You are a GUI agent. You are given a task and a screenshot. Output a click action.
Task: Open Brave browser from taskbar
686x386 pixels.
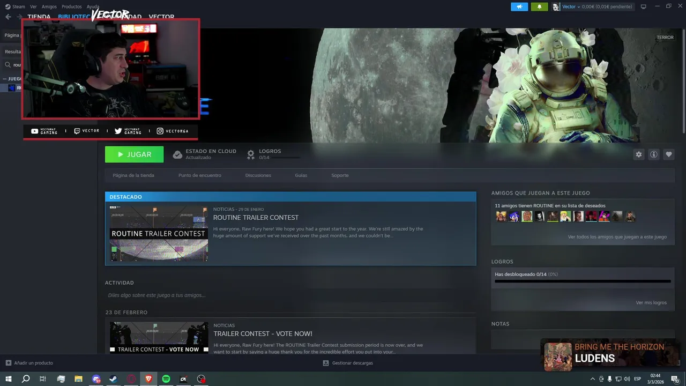coord(148,379)
